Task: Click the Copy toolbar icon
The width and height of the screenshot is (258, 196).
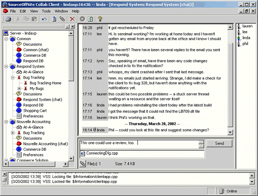Action: tap(26, 19)
